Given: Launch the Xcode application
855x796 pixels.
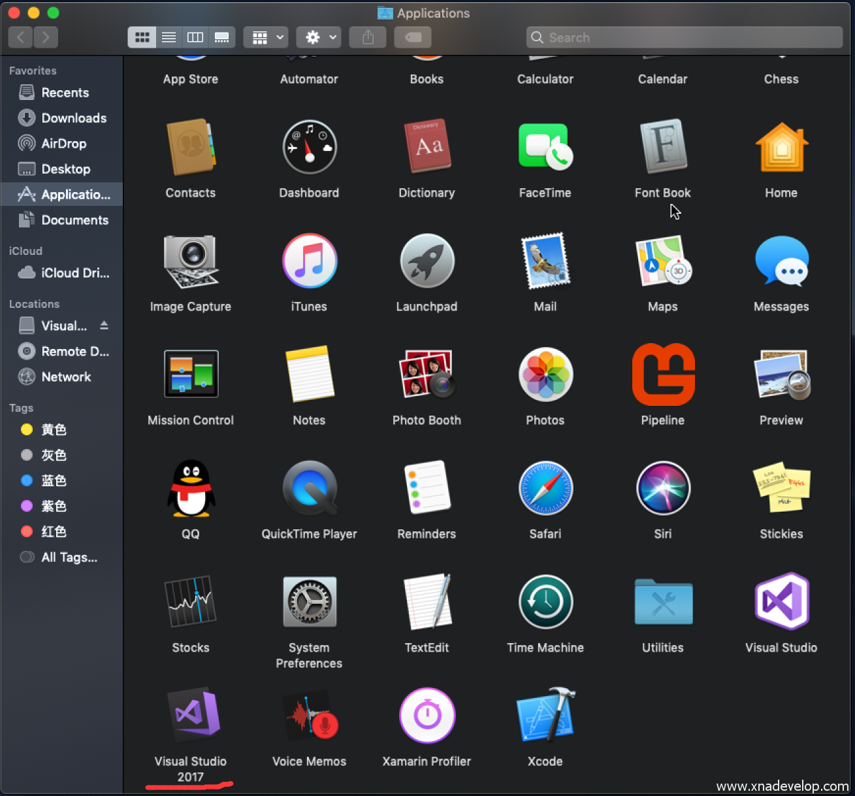Looking at the screenshot, I should tap(545, 715).
